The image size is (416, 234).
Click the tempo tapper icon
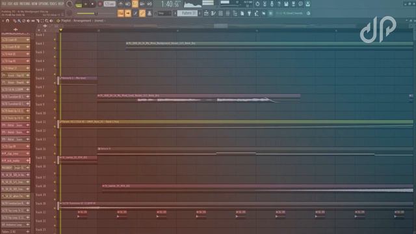coord(256,13)
